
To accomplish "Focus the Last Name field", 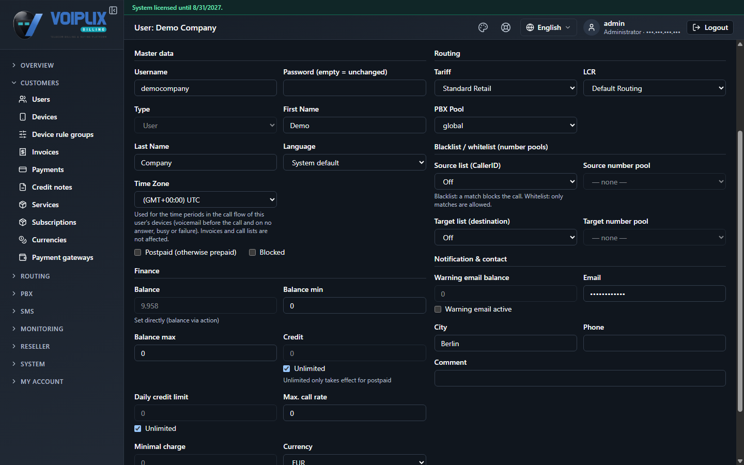I will pyautogui.click(x=206, y=163).
